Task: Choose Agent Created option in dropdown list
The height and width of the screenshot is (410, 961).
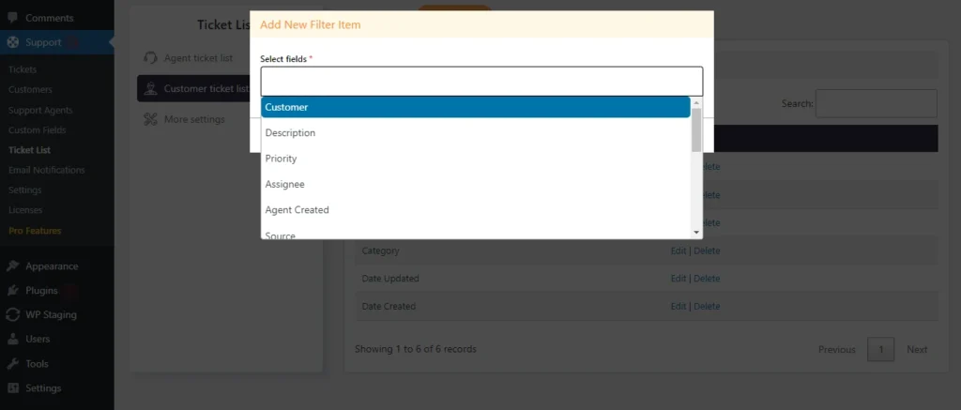Action: pyautogui.click(x=476, y=210)
